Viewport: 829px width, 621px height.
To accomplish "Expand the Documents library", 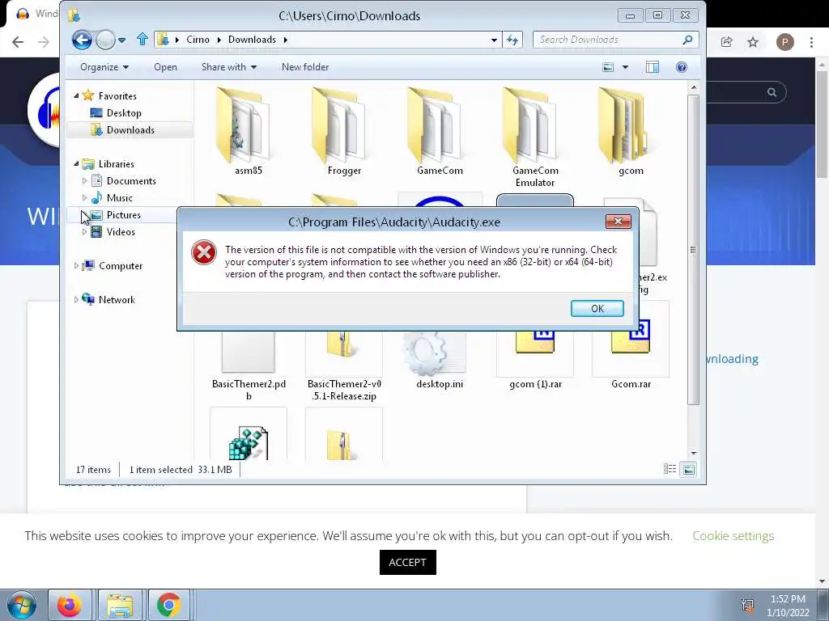I will pos(84,181).
